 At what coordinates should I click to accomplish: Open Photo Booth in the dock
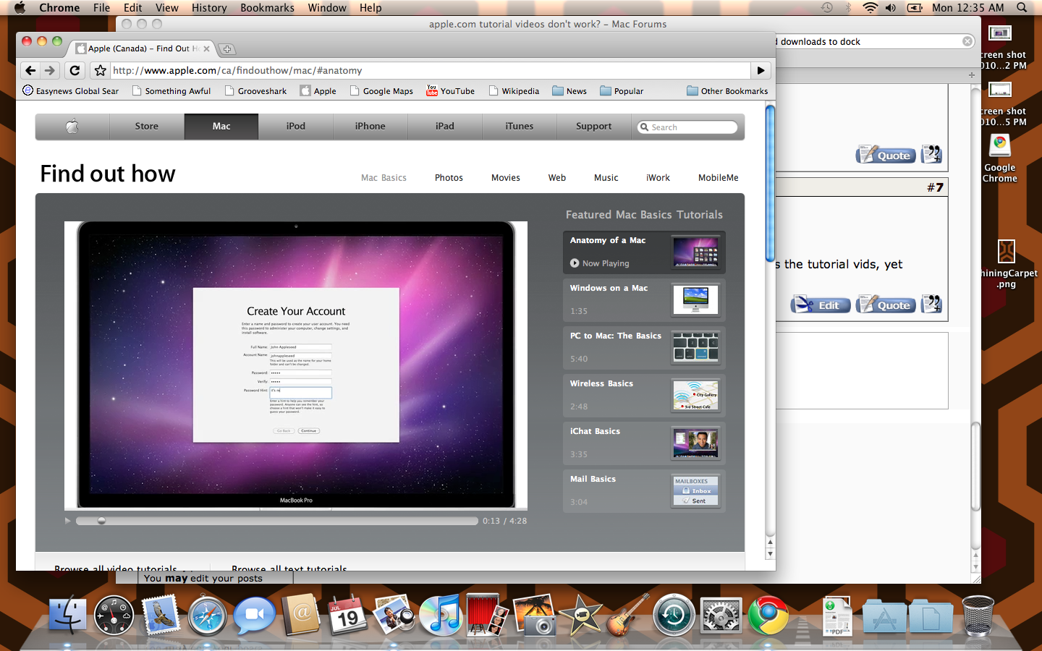487,616
